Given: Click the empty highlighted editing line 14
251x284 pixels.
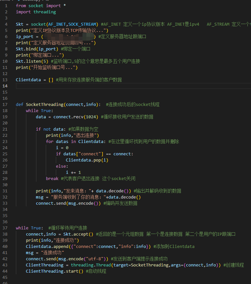Looking at the screenshot, I should (133, 86).
